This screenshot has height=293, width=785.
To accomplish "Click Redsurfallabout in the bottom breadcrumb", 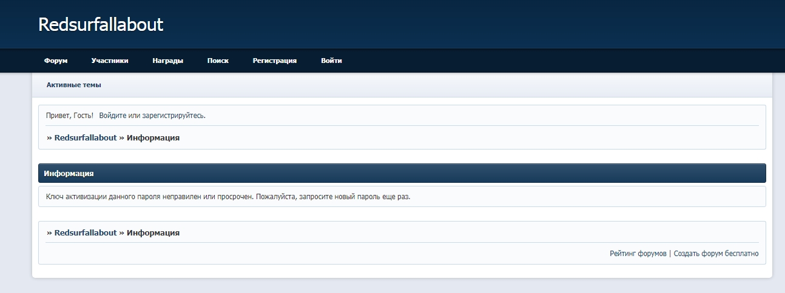I will click(86, 232).
